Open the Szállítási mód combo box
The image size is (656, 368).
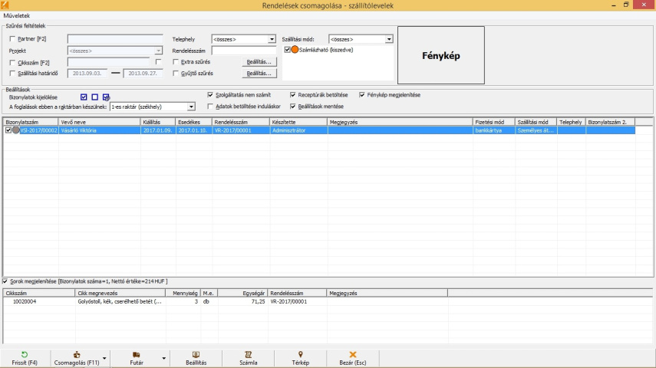point(389,39)
